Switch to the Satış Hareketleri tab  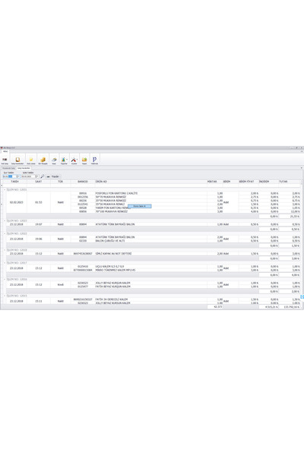click(x=24, y=169)
